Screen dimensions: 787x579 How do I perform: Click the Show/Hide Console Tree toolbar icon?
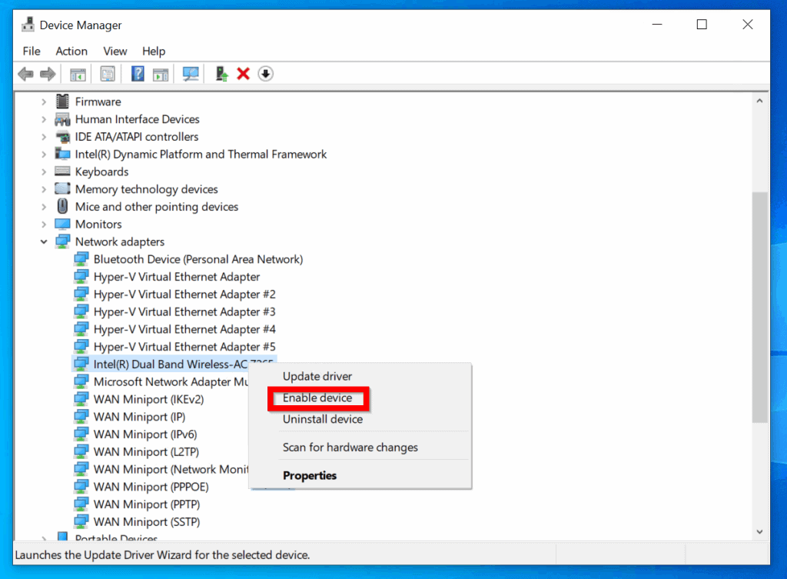(78, 75)
